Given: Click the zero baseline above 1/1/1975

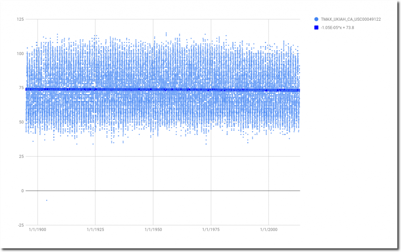Looking at the screenshot, I should pyautogui.click(x=211, y=191).
